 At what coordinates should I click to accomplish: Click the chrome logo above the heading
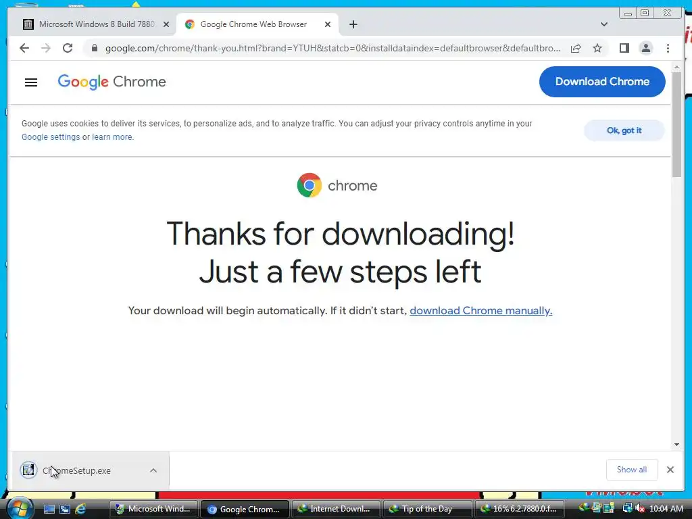(x=337, y=185)
